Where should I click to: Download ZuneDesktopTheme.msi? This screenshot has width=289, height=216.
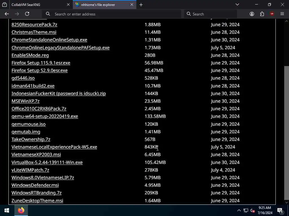pos(37,201)
